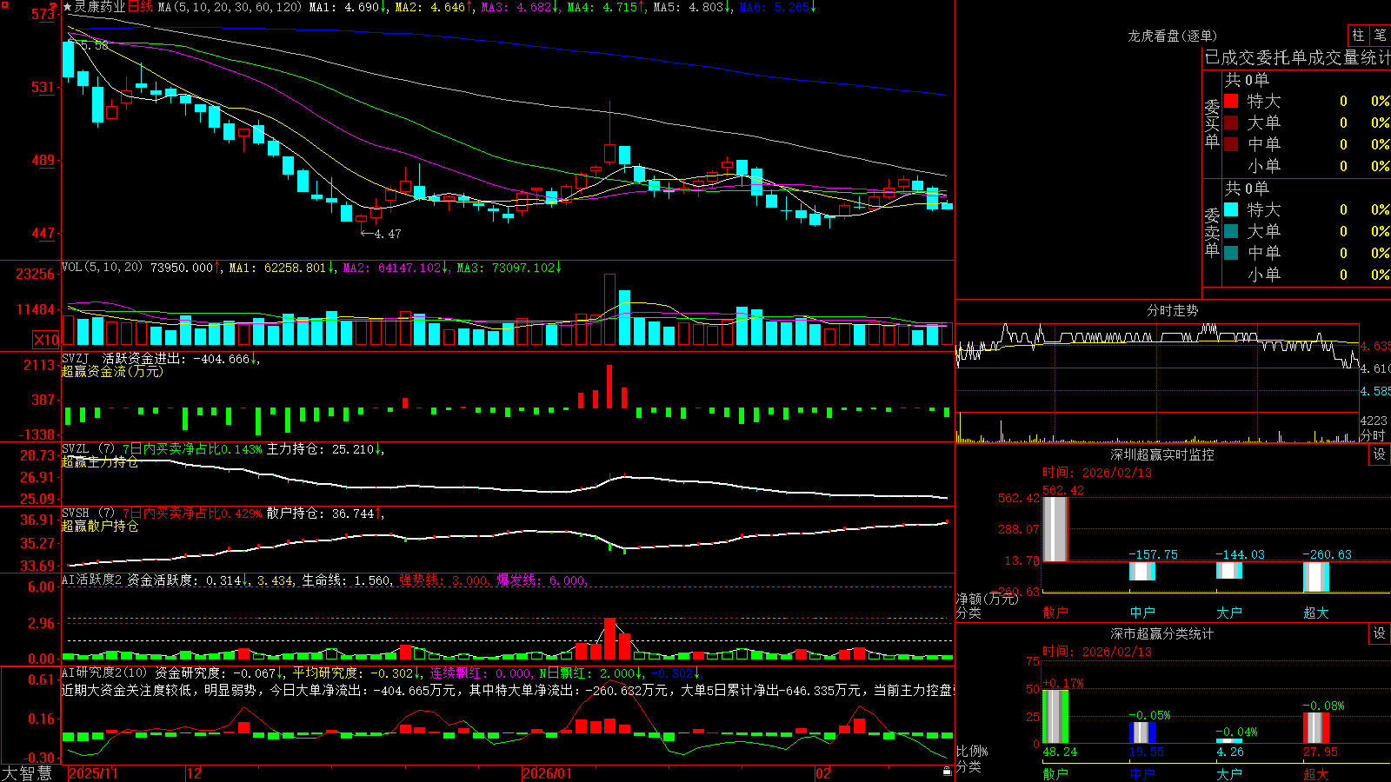
Task: Click the 大户 bar labeled -144.03
Action: pyautogui.click(x=1228, y=570)
